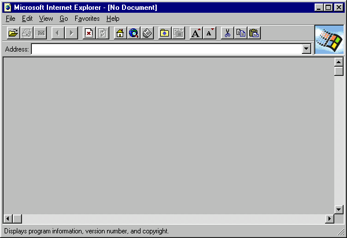Open the Favorites folder icon

pos(165,33)
